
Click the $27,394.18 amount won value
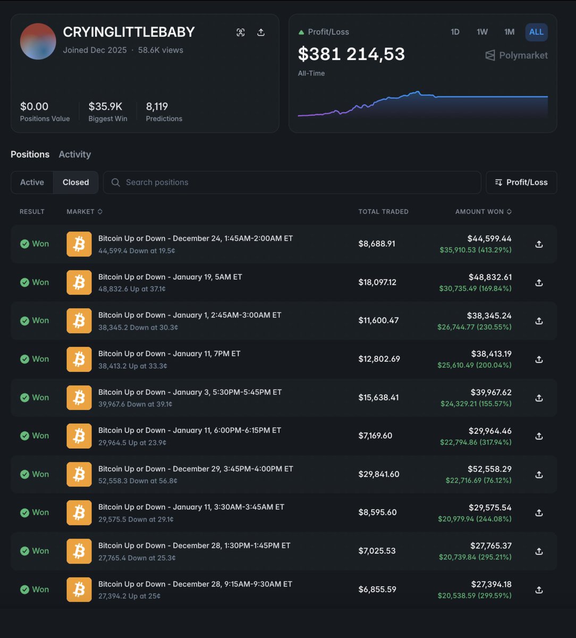tap(491, 584)
